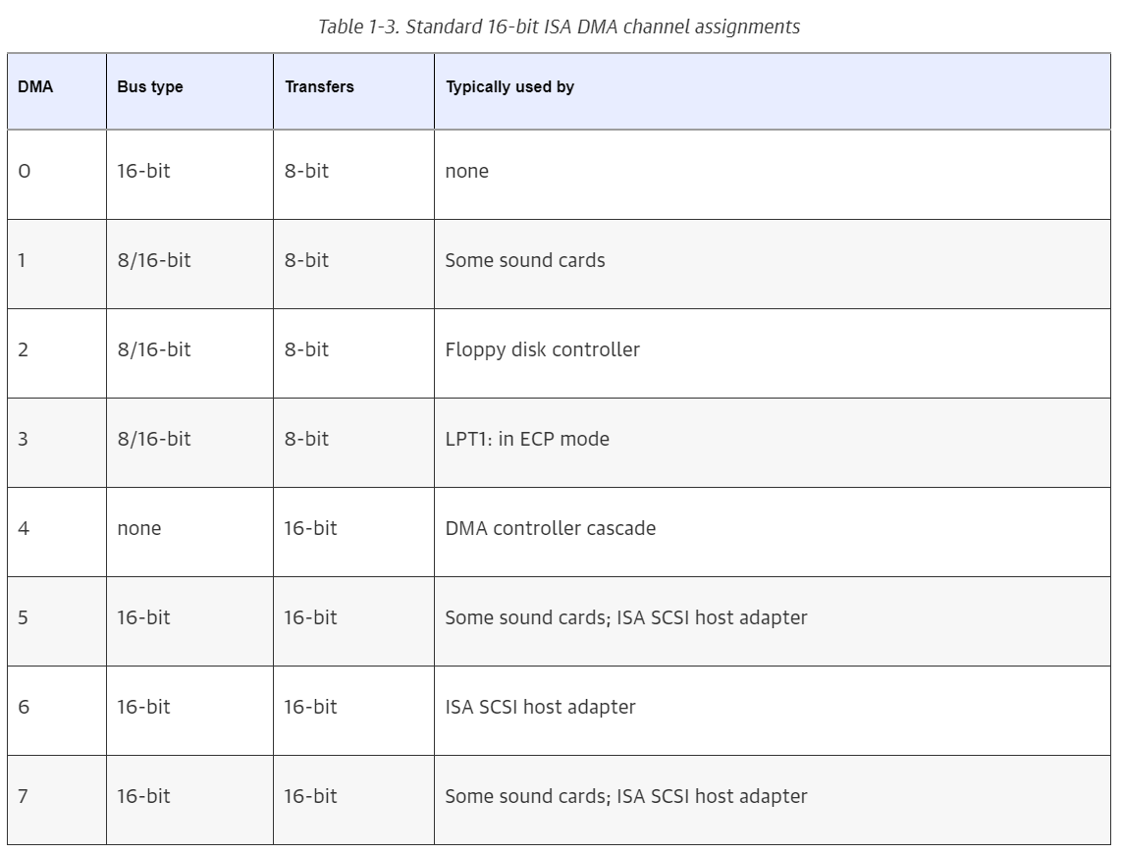Click the '16-bit' bus type cell in DMA 0 row
The image size is (1123, 854).
[x=189, y=175]
